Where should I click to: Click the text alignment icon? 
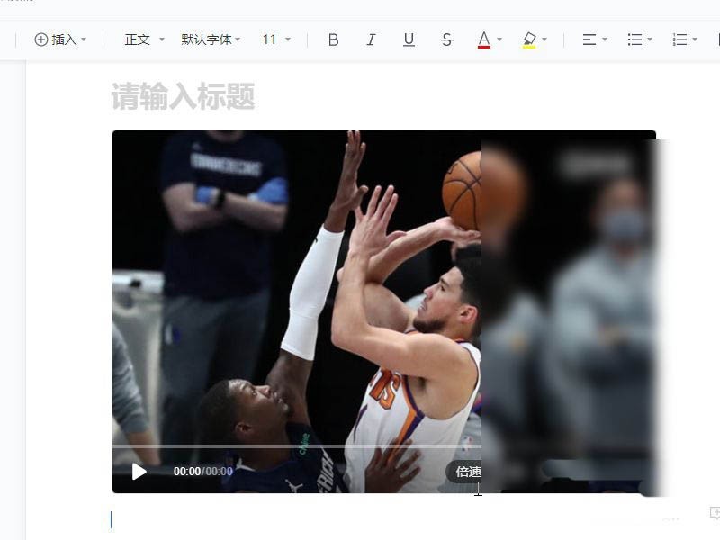(589, 40)
